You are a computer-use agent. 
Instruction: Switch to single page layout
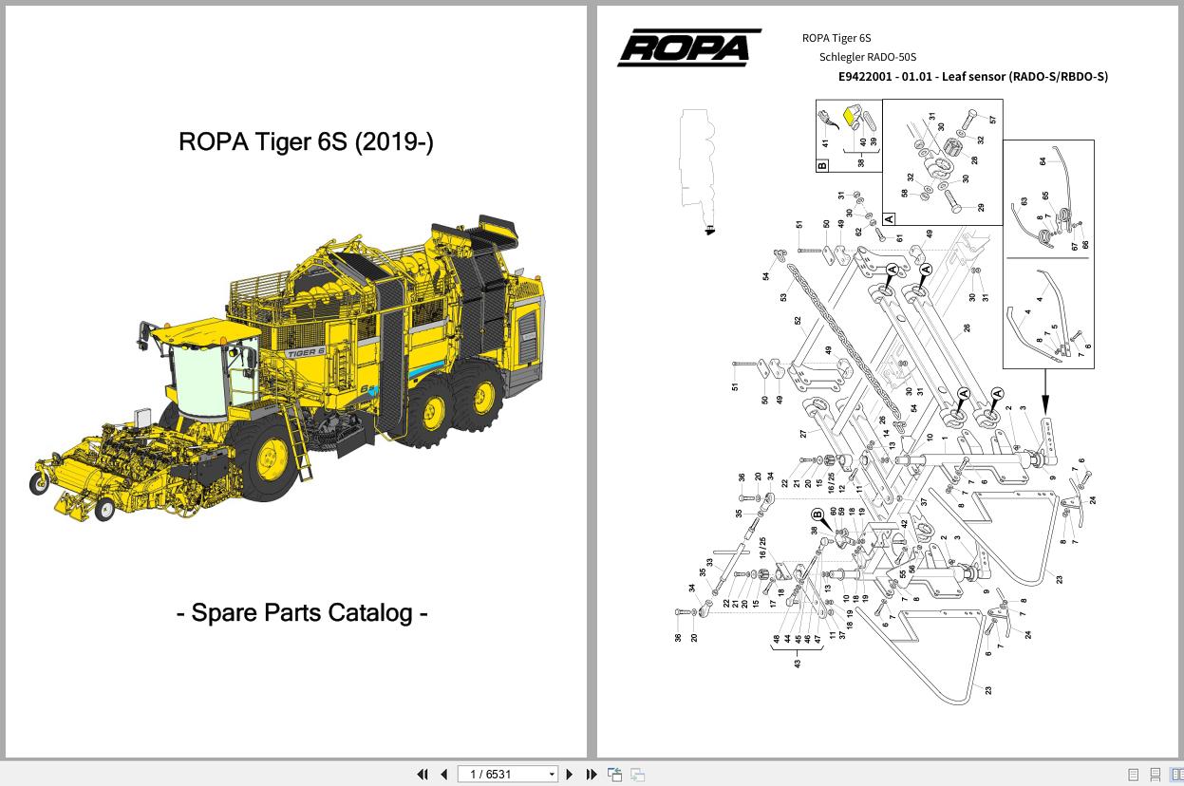pyautogui.click(x=1134, y=775)
